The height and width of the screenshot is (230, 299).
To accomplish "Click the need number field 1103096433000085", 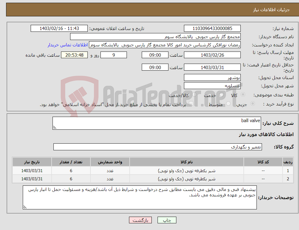I will (212, 28).
